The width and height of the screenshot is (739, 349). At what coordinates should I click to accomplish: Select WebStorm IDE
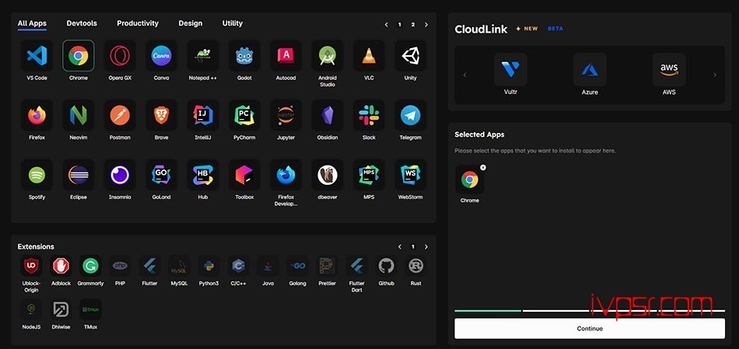(x=410, y=175)
